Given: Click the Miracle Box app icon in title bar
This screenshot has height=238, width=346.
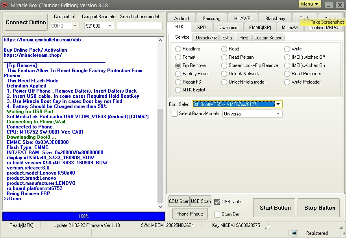Looking at the screenshot, I should coord(4,5).
